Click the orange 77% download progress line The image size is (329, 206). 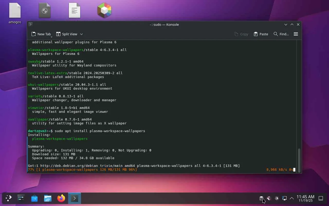pos(83,170)
